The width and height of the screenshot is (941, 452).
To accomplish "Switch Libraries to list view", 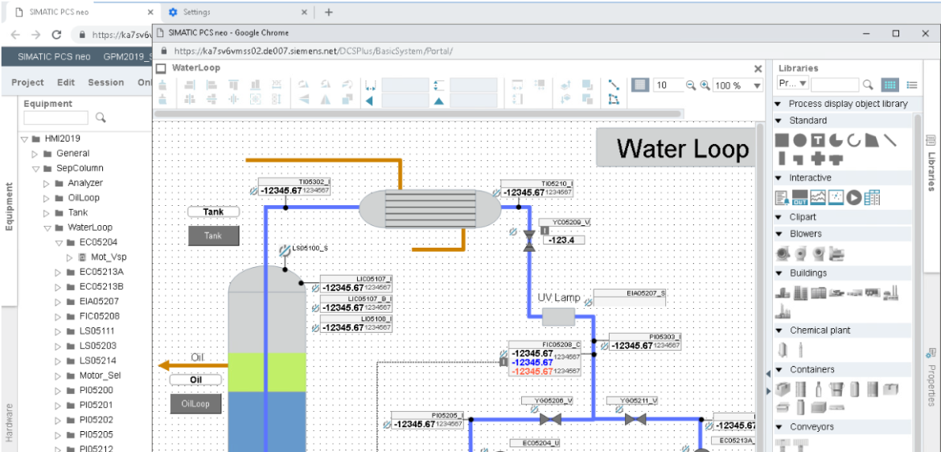I will [912, 84].
